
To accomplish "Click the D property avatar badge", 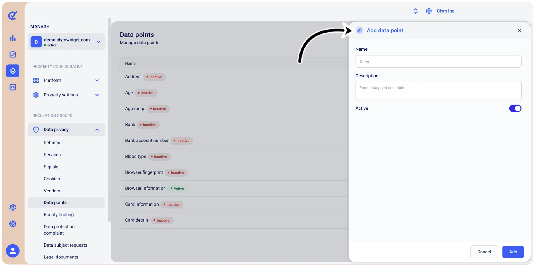I will click(36, 42).
